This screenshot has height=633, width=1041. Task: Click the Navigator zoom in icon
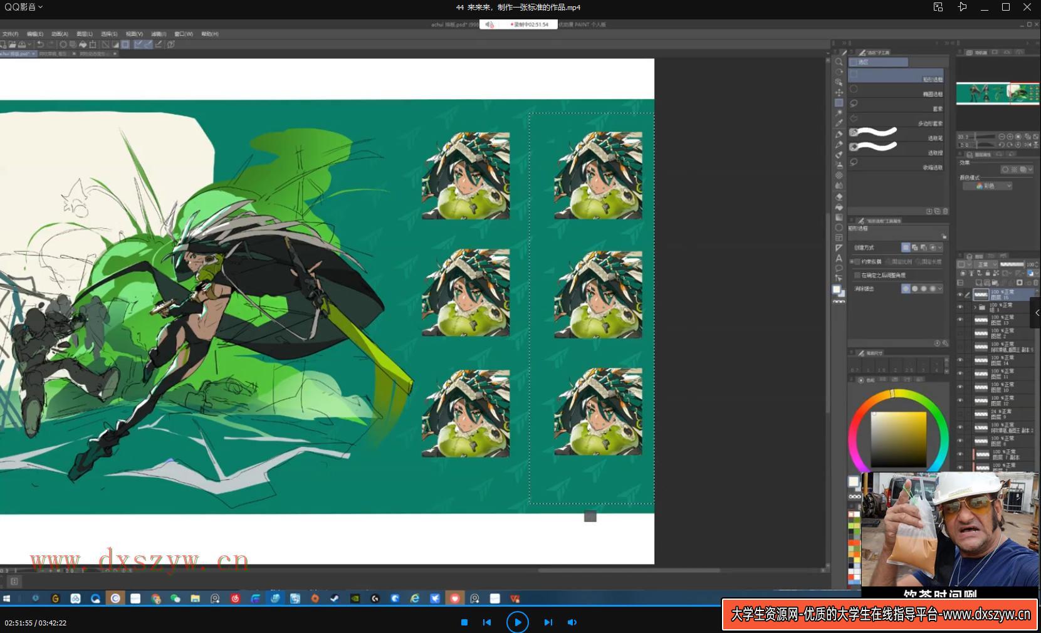[x=1010, y=136]
